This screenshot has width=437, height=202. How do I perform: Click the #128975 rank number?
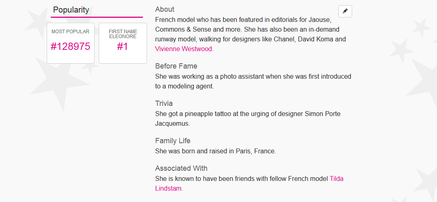click(71, 47)
